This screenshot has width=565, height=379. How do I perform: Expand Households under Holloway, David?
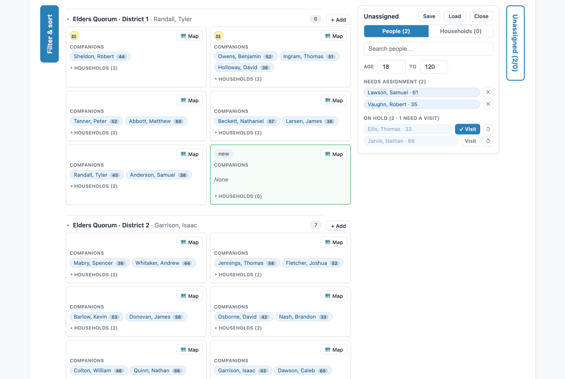pos(238,79)
